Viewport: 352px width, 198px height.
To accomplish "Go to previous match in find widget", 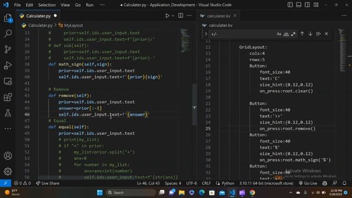I will point(302,34).
